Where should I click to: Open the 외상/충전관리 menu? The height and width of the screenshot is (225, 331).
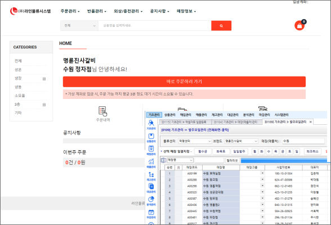(x=128, y=11)
